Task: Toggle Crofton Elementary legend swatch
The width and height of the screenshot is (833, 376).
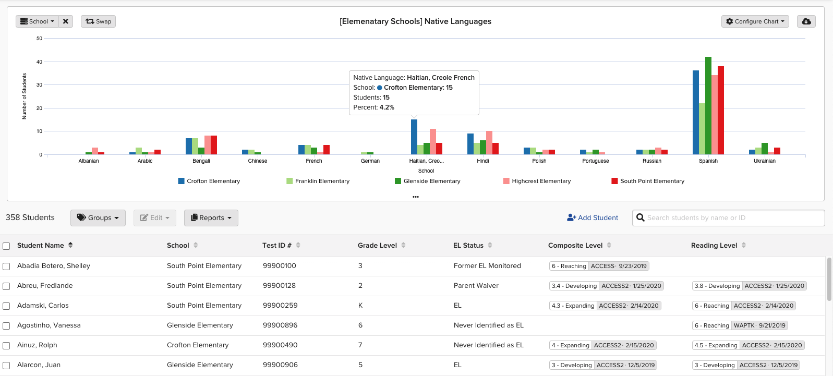Action: [x=181, y=181]
